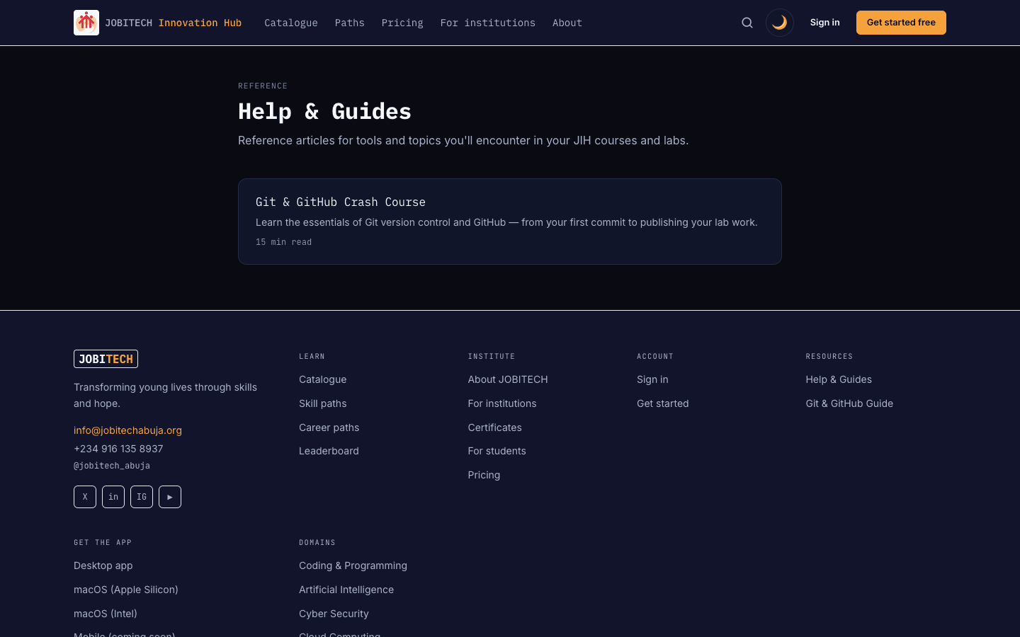Click the Help & Guides page heading

324,111
